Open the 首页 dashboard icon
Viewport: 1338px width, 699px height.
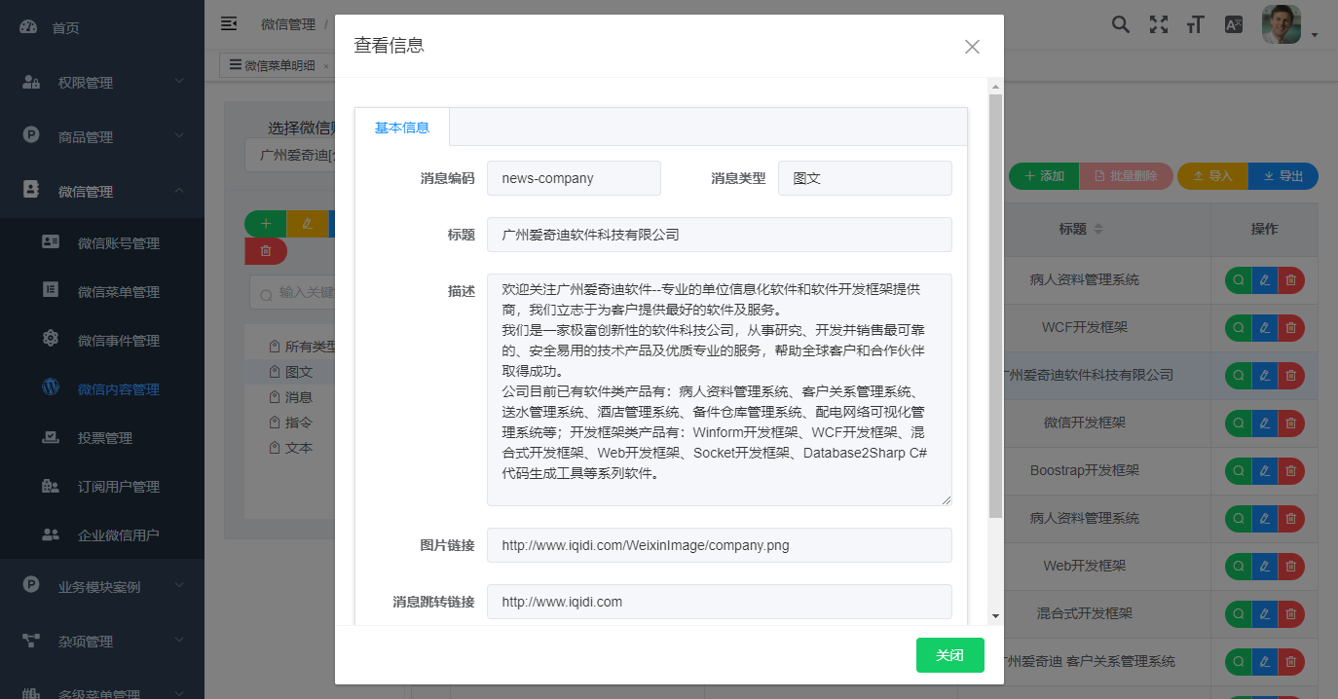pos(28,27)
